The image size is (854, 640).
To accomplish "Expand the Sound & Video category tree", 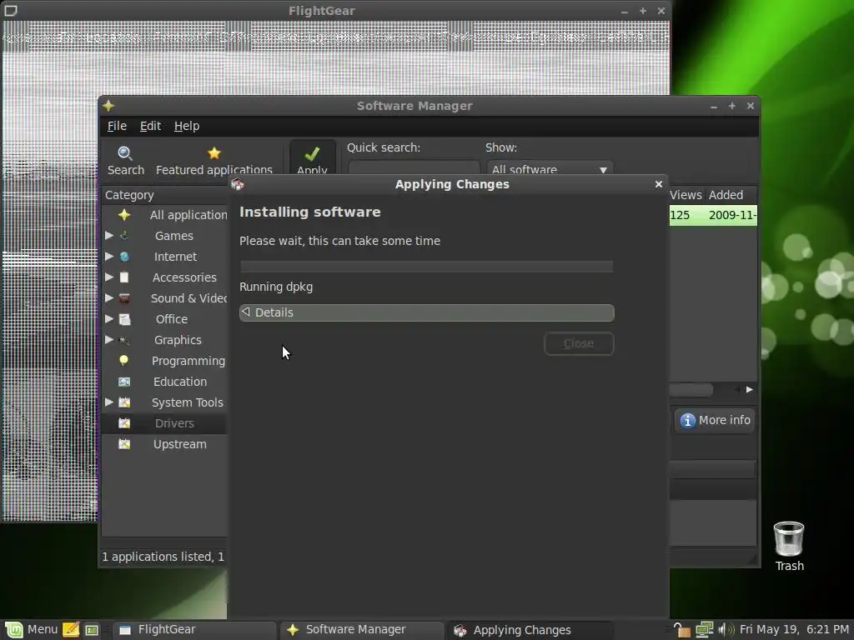I will click(x=109, y=297).
